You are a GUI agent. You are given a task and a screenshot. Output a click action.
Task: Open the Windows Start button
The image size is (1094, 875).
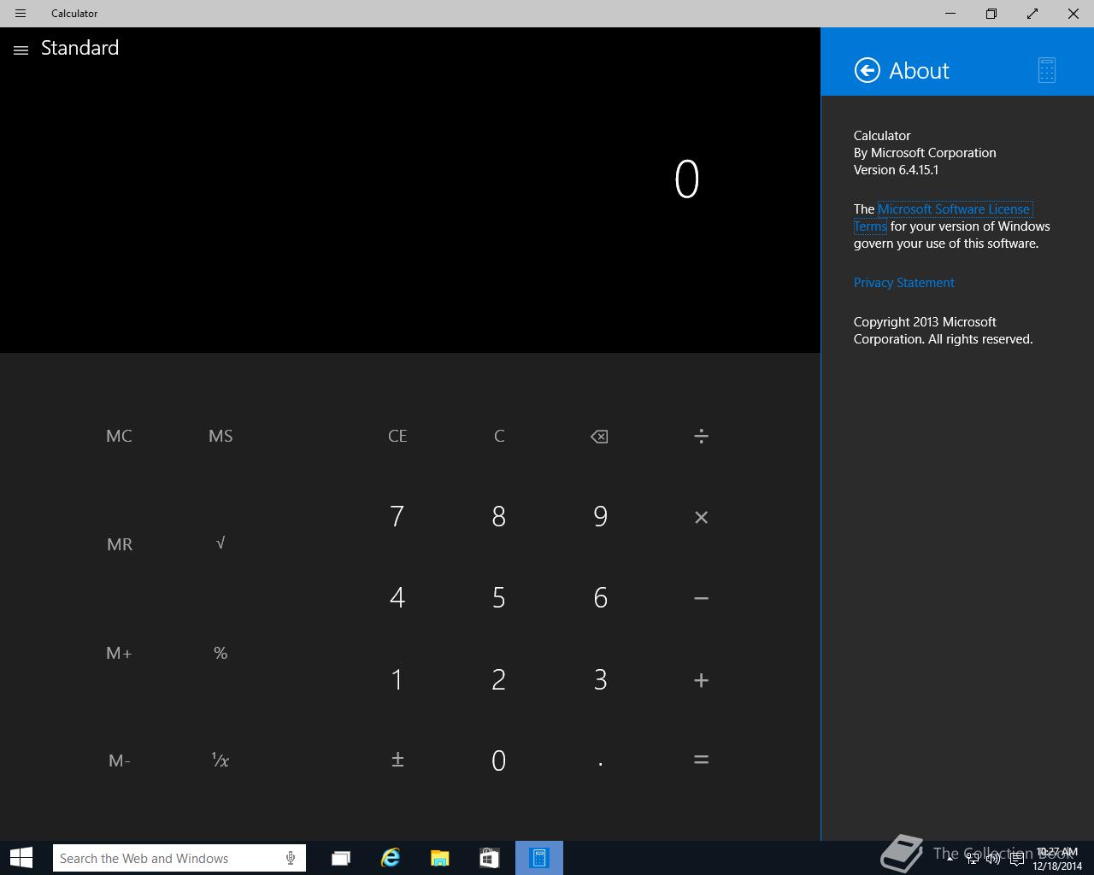click(21, 858)
